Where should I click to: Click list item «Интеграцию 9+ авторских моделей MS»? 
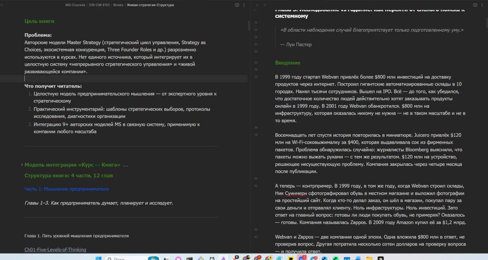pyautogui.click(x=117, y=128)
